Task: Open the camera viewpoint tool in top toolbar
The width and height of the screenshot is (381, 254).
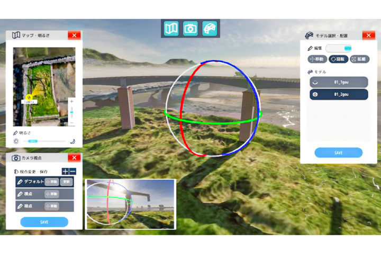Action: tap(190, 29)
